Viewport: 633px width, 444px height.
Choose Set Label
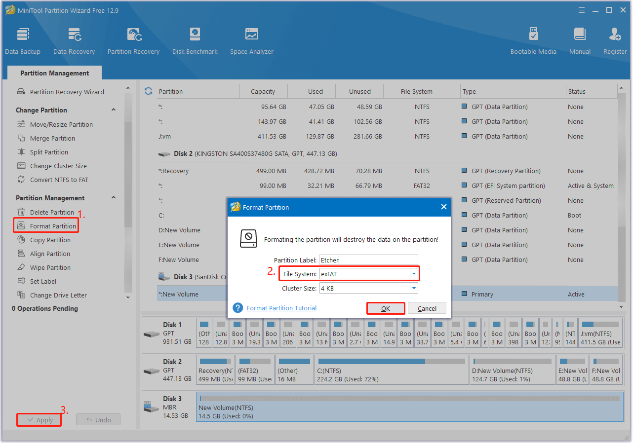37,281
